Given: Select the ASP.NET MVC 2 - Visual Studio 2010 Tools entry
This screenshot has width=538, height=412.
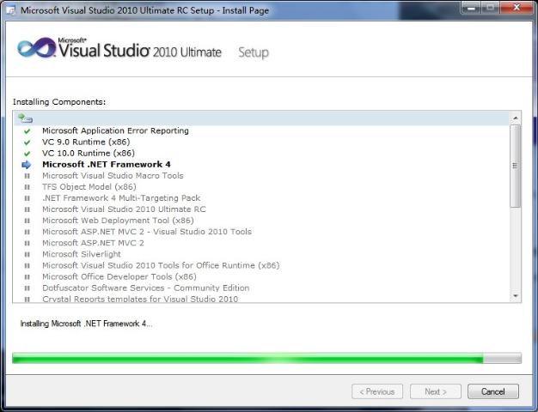Looking at the screenshot, I should 147,232.
